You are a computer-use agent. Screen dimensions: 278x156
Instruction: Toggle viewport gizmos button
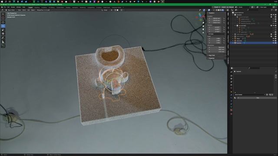[204, 10]
